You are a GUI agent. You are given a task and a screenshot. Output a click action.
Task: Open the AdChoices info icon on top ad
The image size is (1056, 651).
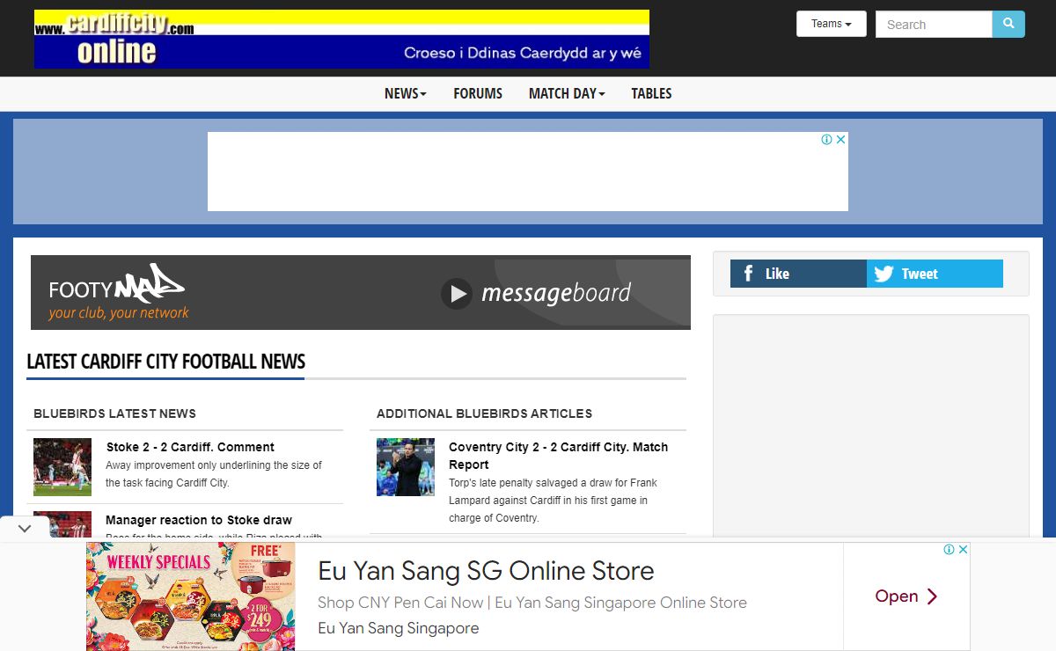point(826,139)
